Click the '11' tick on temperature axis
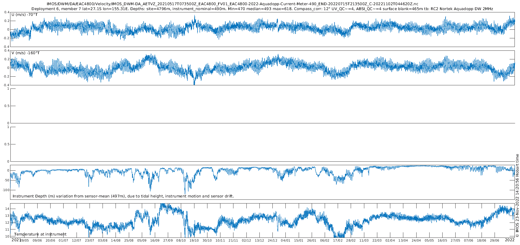The height and width of the screenshot is (245, 520). (7, 229)
